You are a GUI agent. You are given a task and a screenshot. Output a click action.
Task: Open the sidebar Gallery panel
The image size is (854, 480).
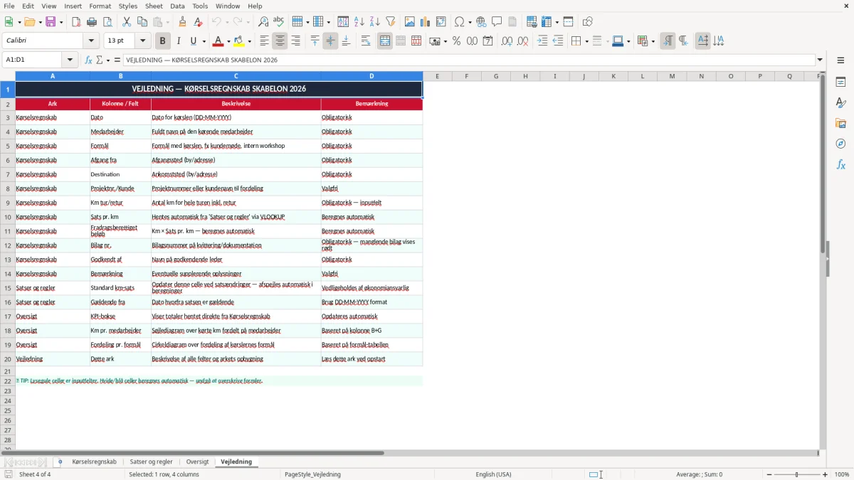point(841,124)
